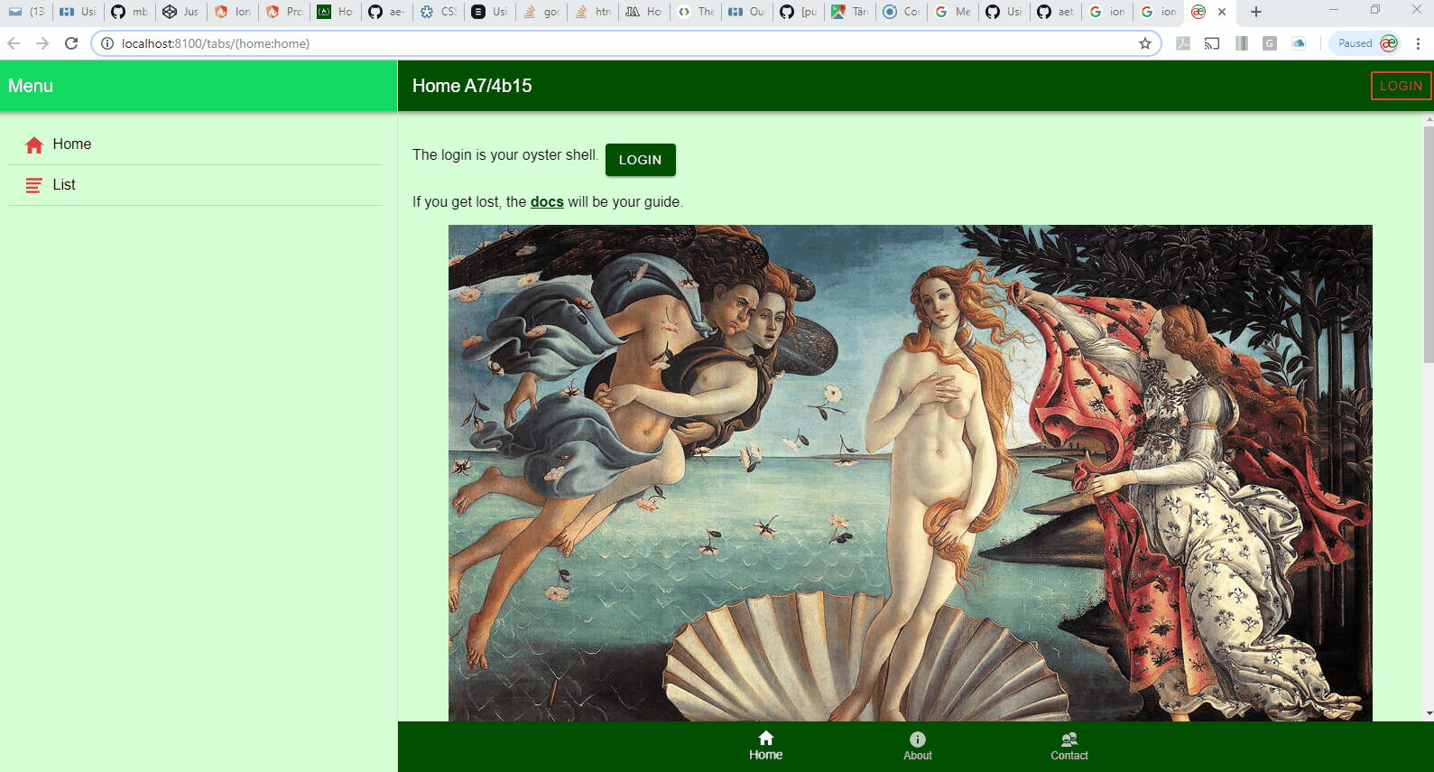Screen dimensions: 1434x772
Task: Switch to the mail tab labeled (13
Action: coord(26,12)
